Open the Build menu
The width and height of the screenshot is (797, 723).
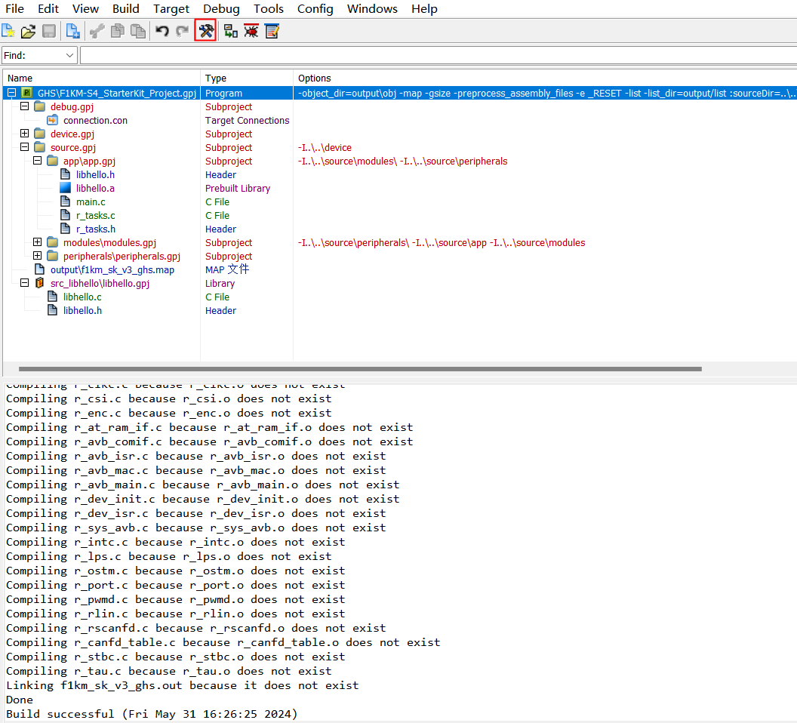[126, 9]
